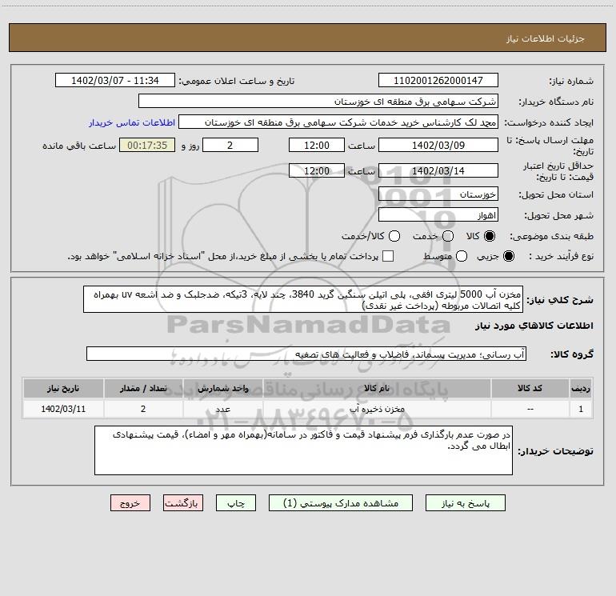This screenshot has width=616, height=596.
Task: Open مشاهده مدارک پیوستی (1) button
Action: [341, 503]
